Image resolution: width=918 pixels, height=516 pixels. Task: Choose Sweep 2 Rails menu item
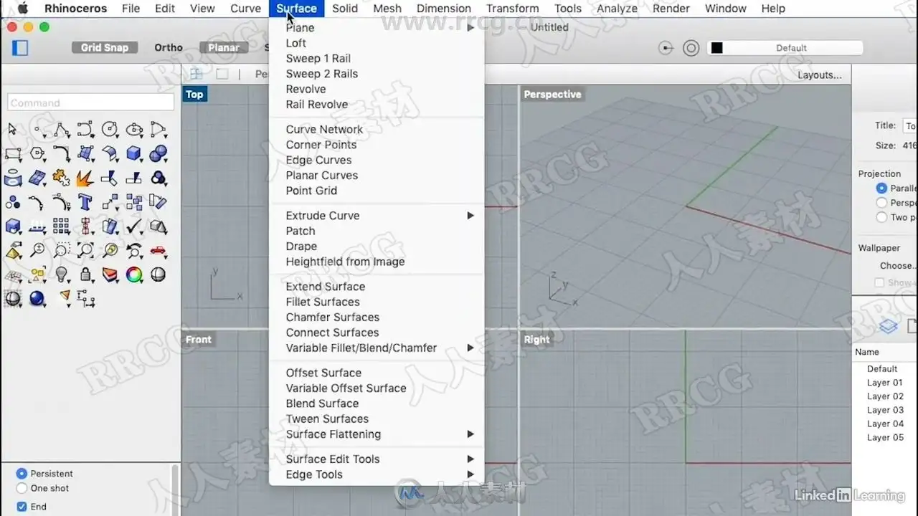point(377,74)
